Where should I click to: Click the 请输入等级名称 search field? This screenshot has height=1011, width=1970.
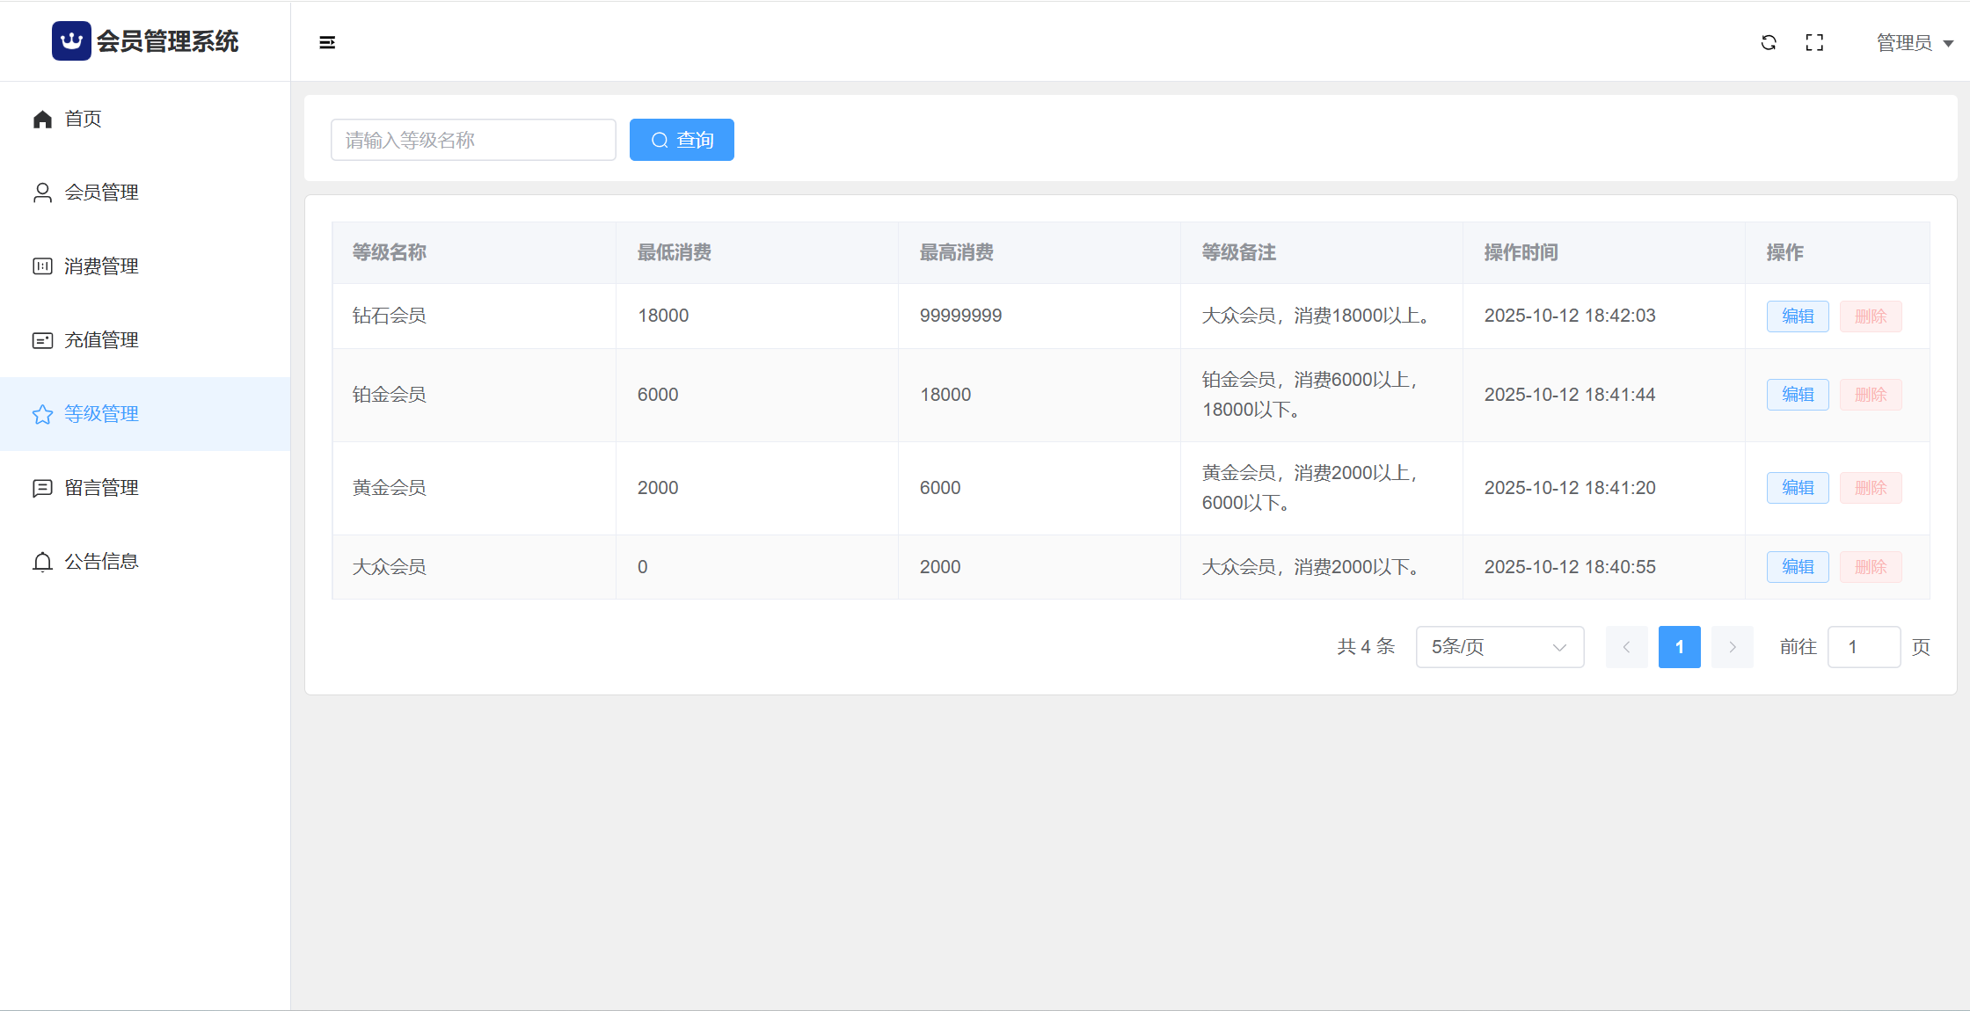(x=473, y=140)
